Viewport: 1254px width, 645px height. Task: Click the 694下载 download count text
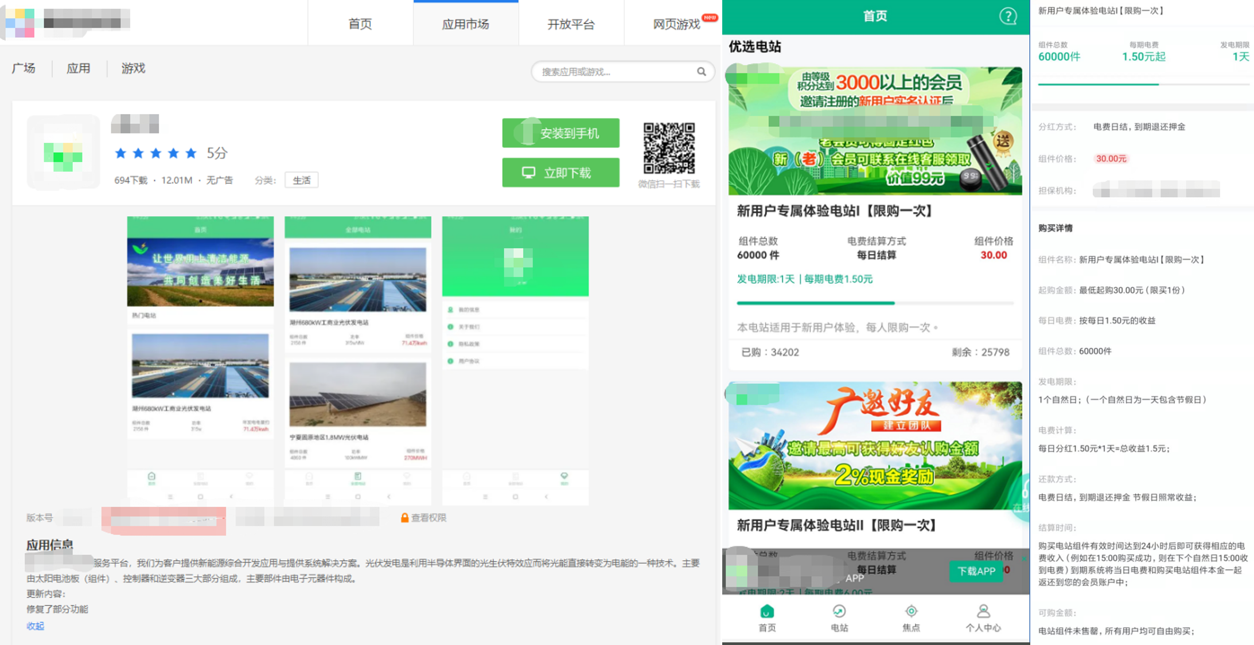click(131, 180)
